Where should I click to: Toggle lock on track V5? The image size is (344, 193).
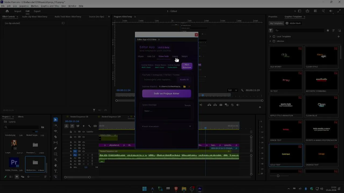(71, 137)
